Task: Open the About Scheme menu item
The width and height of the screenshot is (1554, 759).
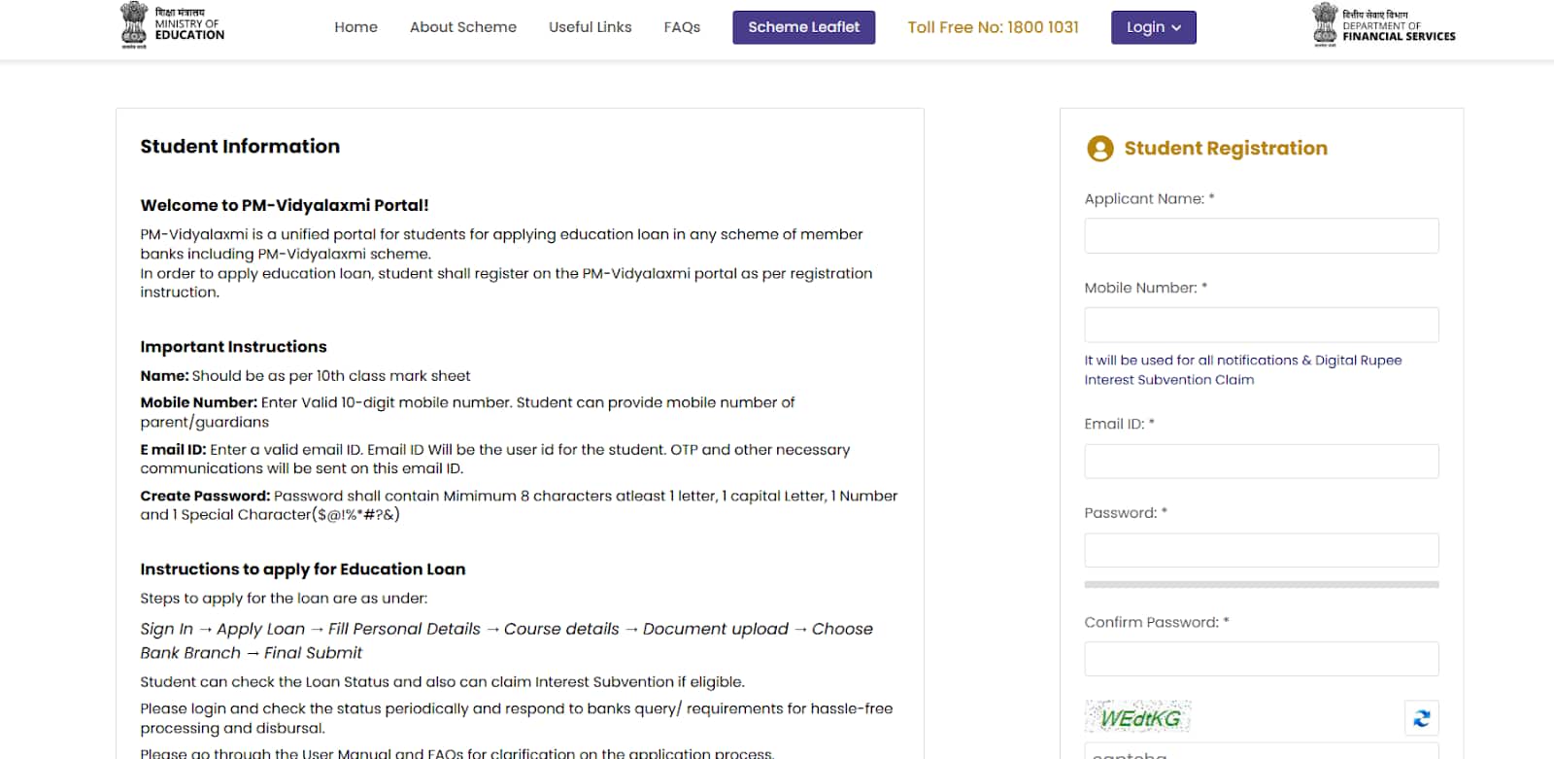Action: click(x=462, y=27)
